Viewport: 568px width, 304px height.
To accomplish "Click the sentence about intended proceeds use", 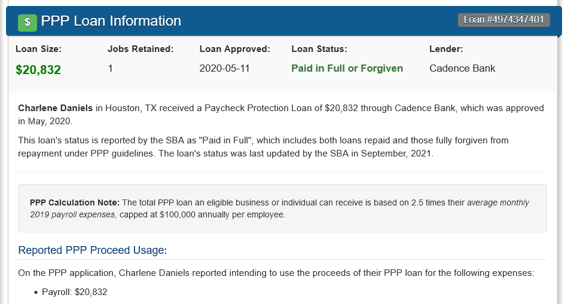I will 276,272.
